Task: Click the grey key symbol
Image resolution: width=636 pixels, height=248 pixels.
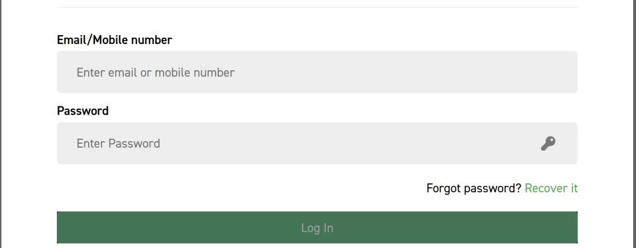Action: point(548,144)
